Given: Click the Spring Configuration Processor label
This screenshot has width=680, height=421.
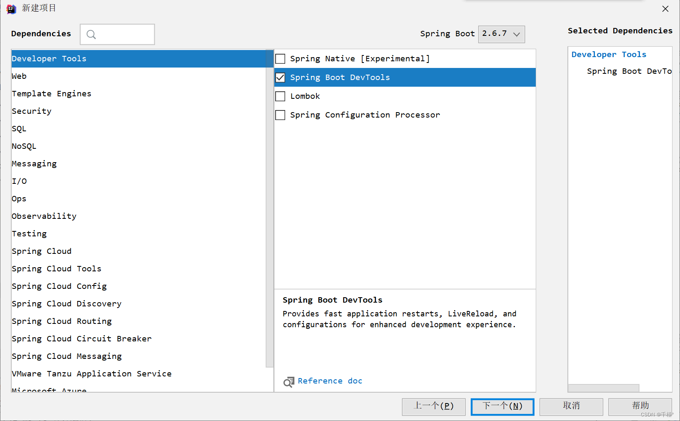Looking at the screenshot, I should [x=365, y=115].
